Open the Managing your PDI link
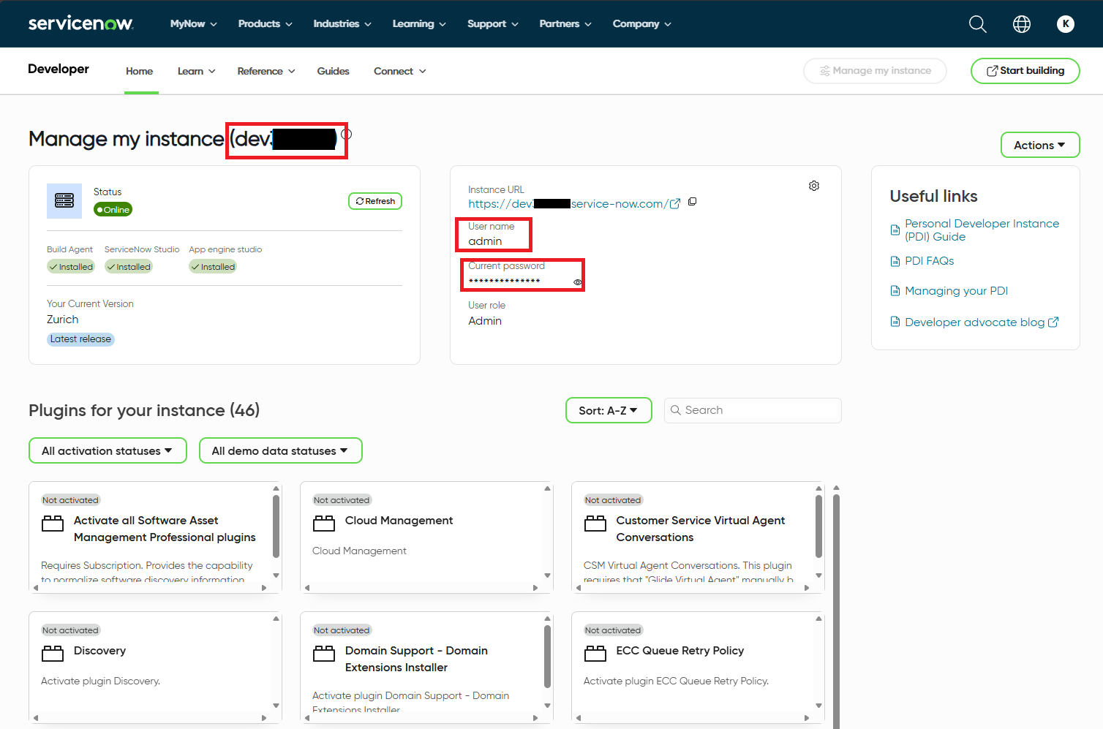Viewport: 1103px width, 729px height. click(956, 290)
